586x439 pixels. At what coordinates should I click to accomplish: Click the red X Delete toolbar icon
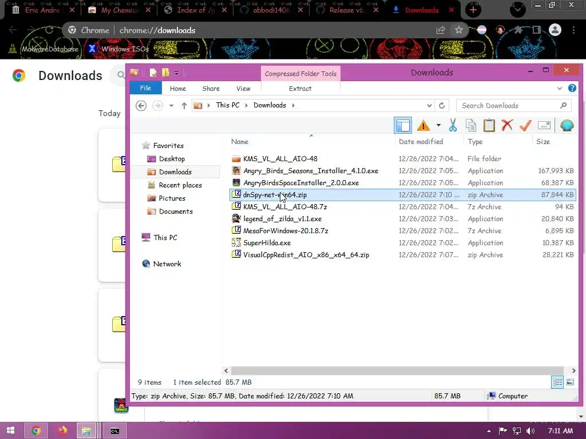click(507, 125)
